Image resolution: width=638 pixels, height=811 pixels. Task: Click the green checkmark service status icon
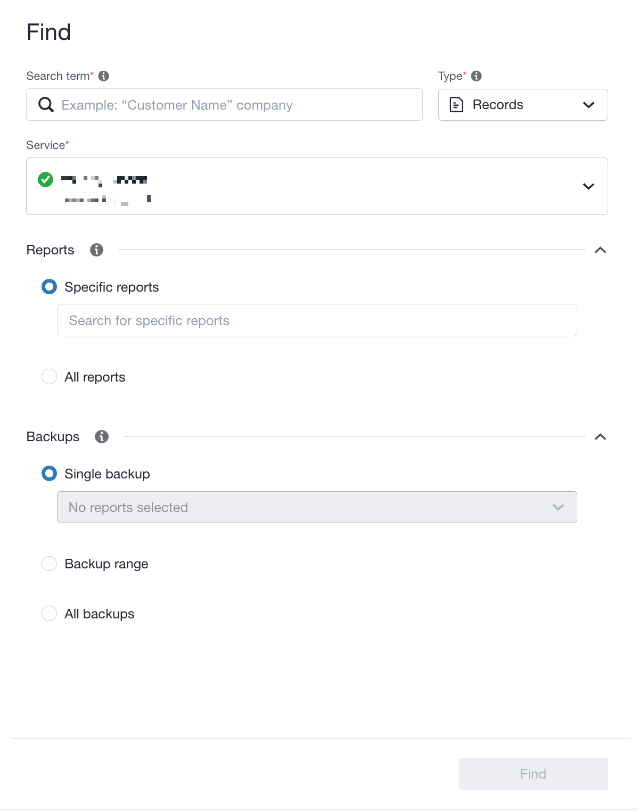click(x=46, y=179)
